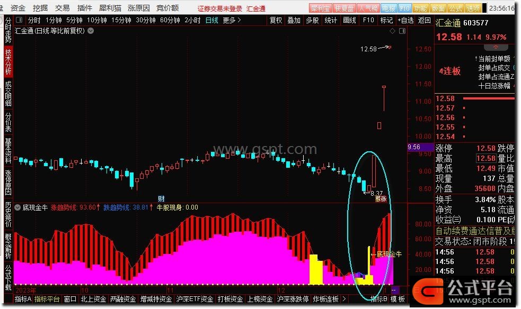Open the 分价表 sidebar tab
Image resolution: width=521 pixels, height=309 pixels.
[x=8, y=122]
